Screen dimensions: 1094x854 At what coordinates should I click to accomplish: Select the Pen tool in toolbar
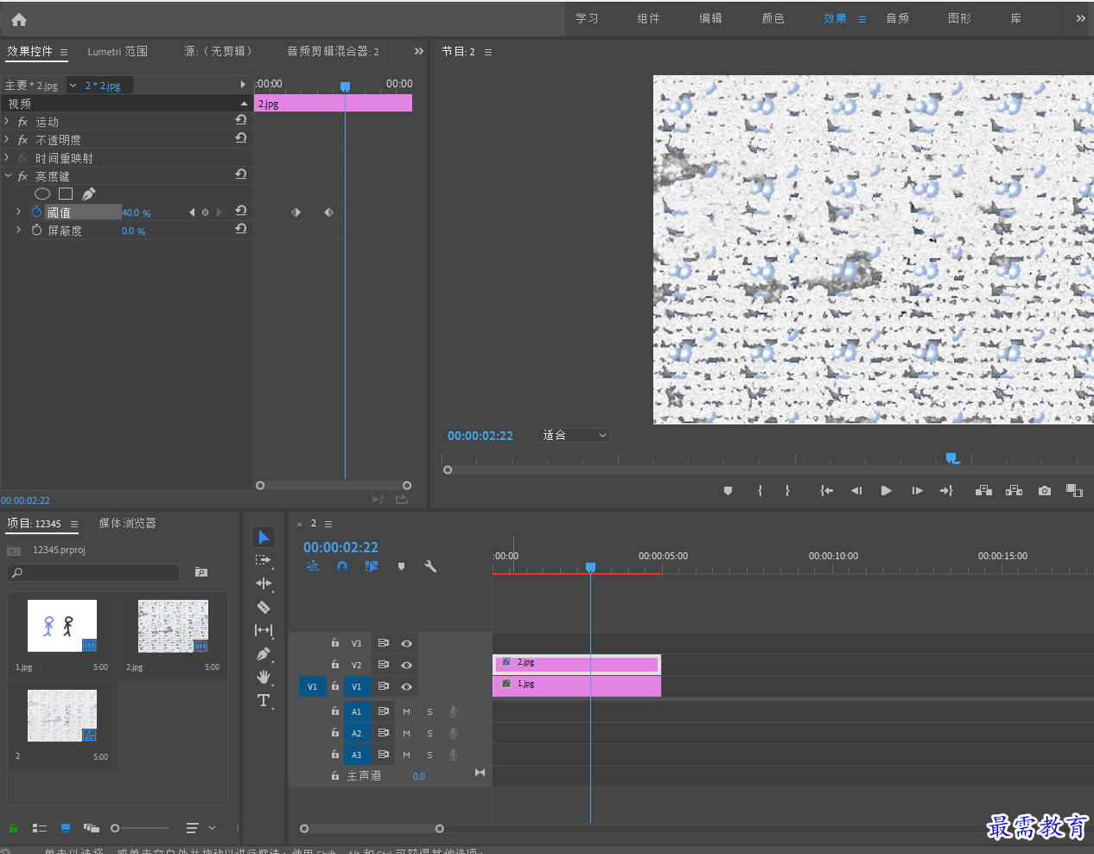(x=264, y=654)
